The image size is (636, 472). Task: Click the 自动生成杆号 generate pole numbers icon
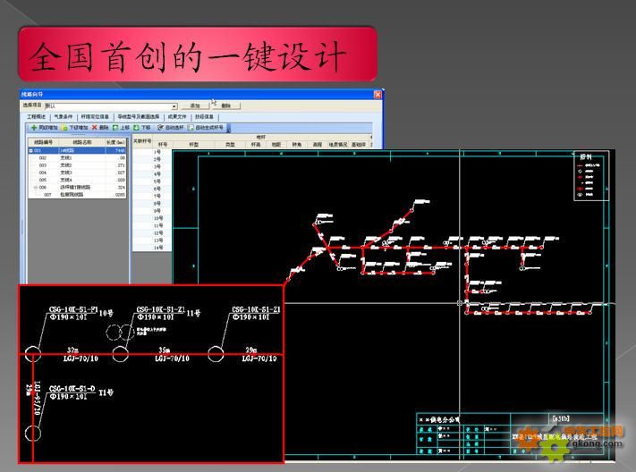[x=191, y=128]
